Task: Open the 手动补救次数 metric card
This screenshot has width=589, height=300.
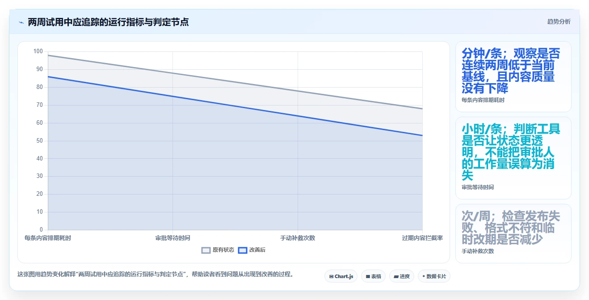Action: click(513, 233)
